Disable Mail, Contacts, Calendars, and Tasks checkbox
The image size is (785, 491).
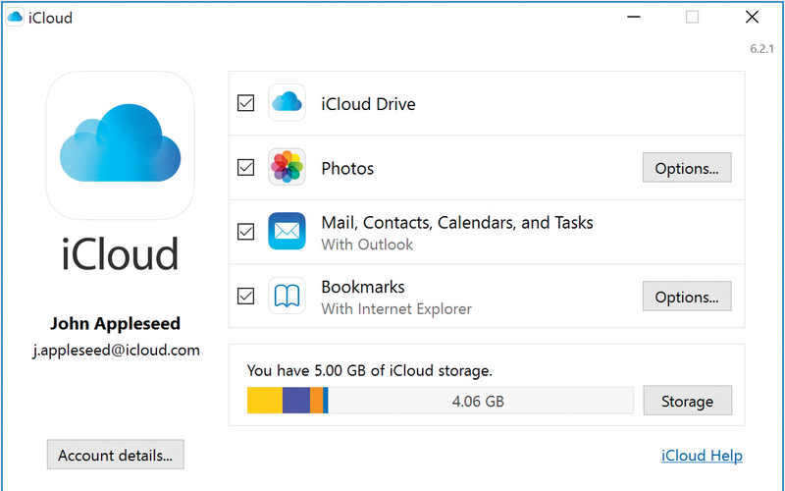[245, 233]
